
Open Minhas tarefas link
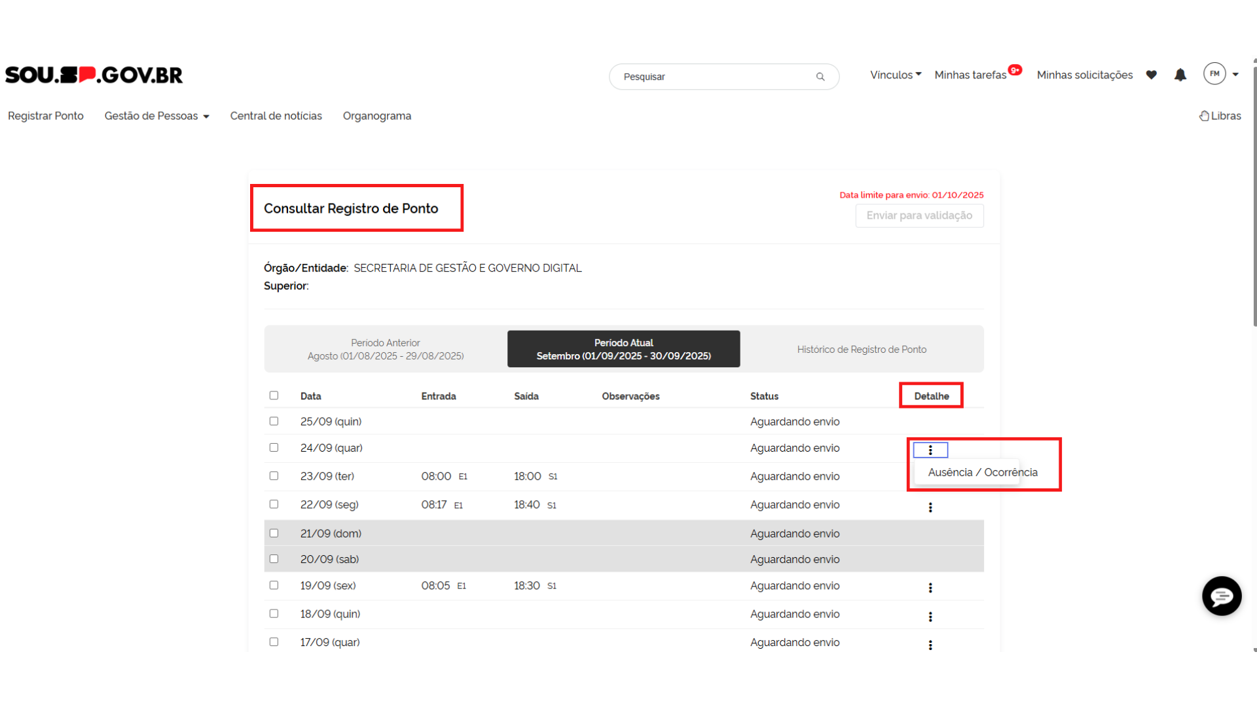pos(970,75)
